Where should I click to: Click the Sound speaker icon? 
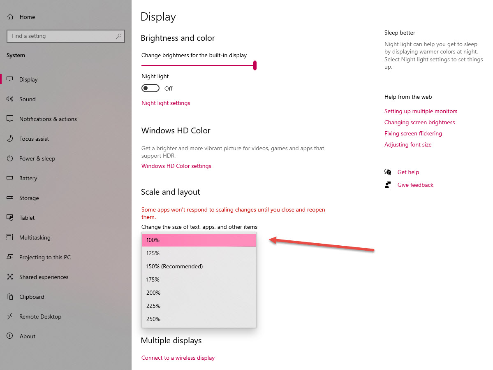click(x=10, y=99)
